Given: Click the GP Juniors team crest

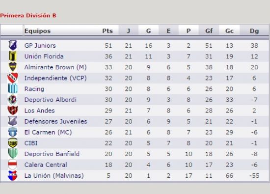Looking at the screenshot, I should [13, 45].
